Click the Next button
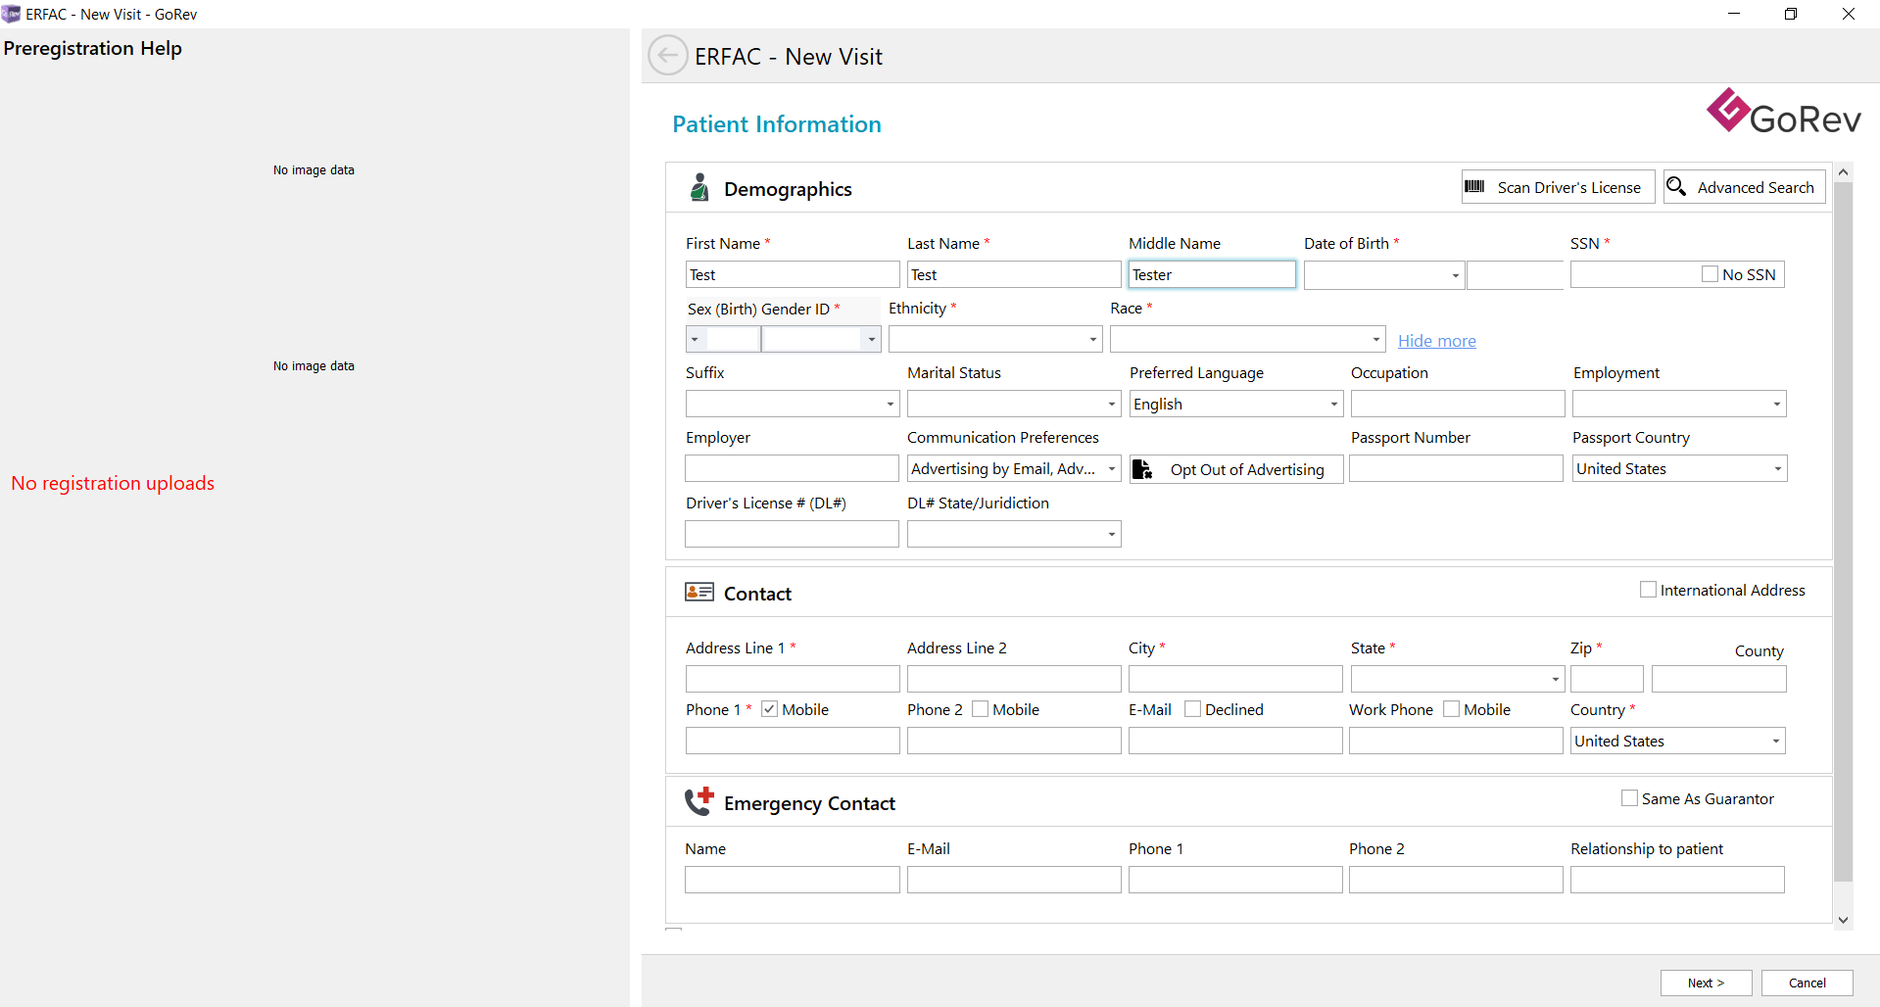The width and height of the screenshot is (1880, 1007). [1706, 983]
